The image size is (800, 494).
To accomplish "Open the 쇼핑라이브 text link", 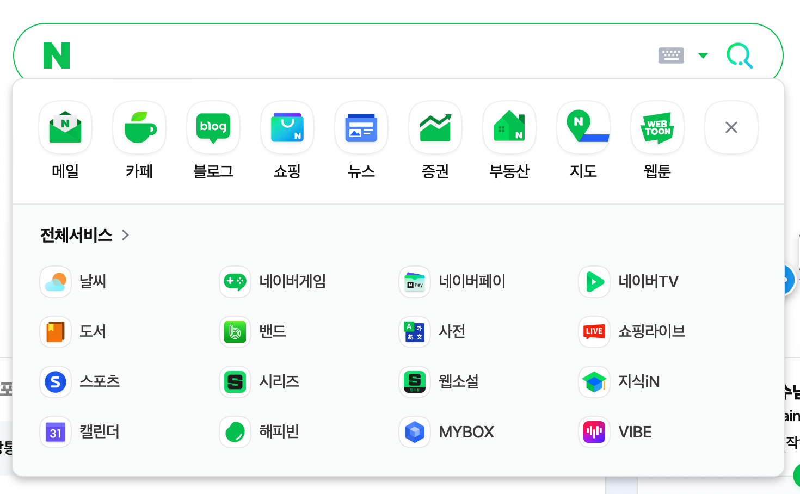I will 651,332.
